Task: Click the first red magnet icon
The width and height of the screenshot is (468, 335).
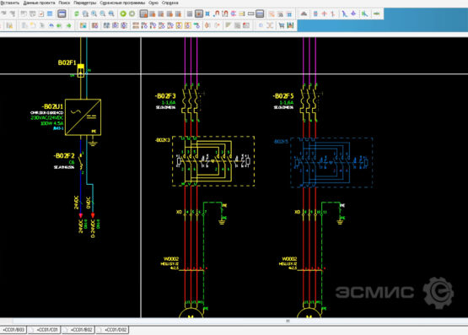Action: 216,14
